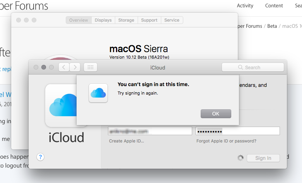302x183 pixels.
Task: Click the Forums breadcrumb link before Beta
Action: tap(250, 26)
